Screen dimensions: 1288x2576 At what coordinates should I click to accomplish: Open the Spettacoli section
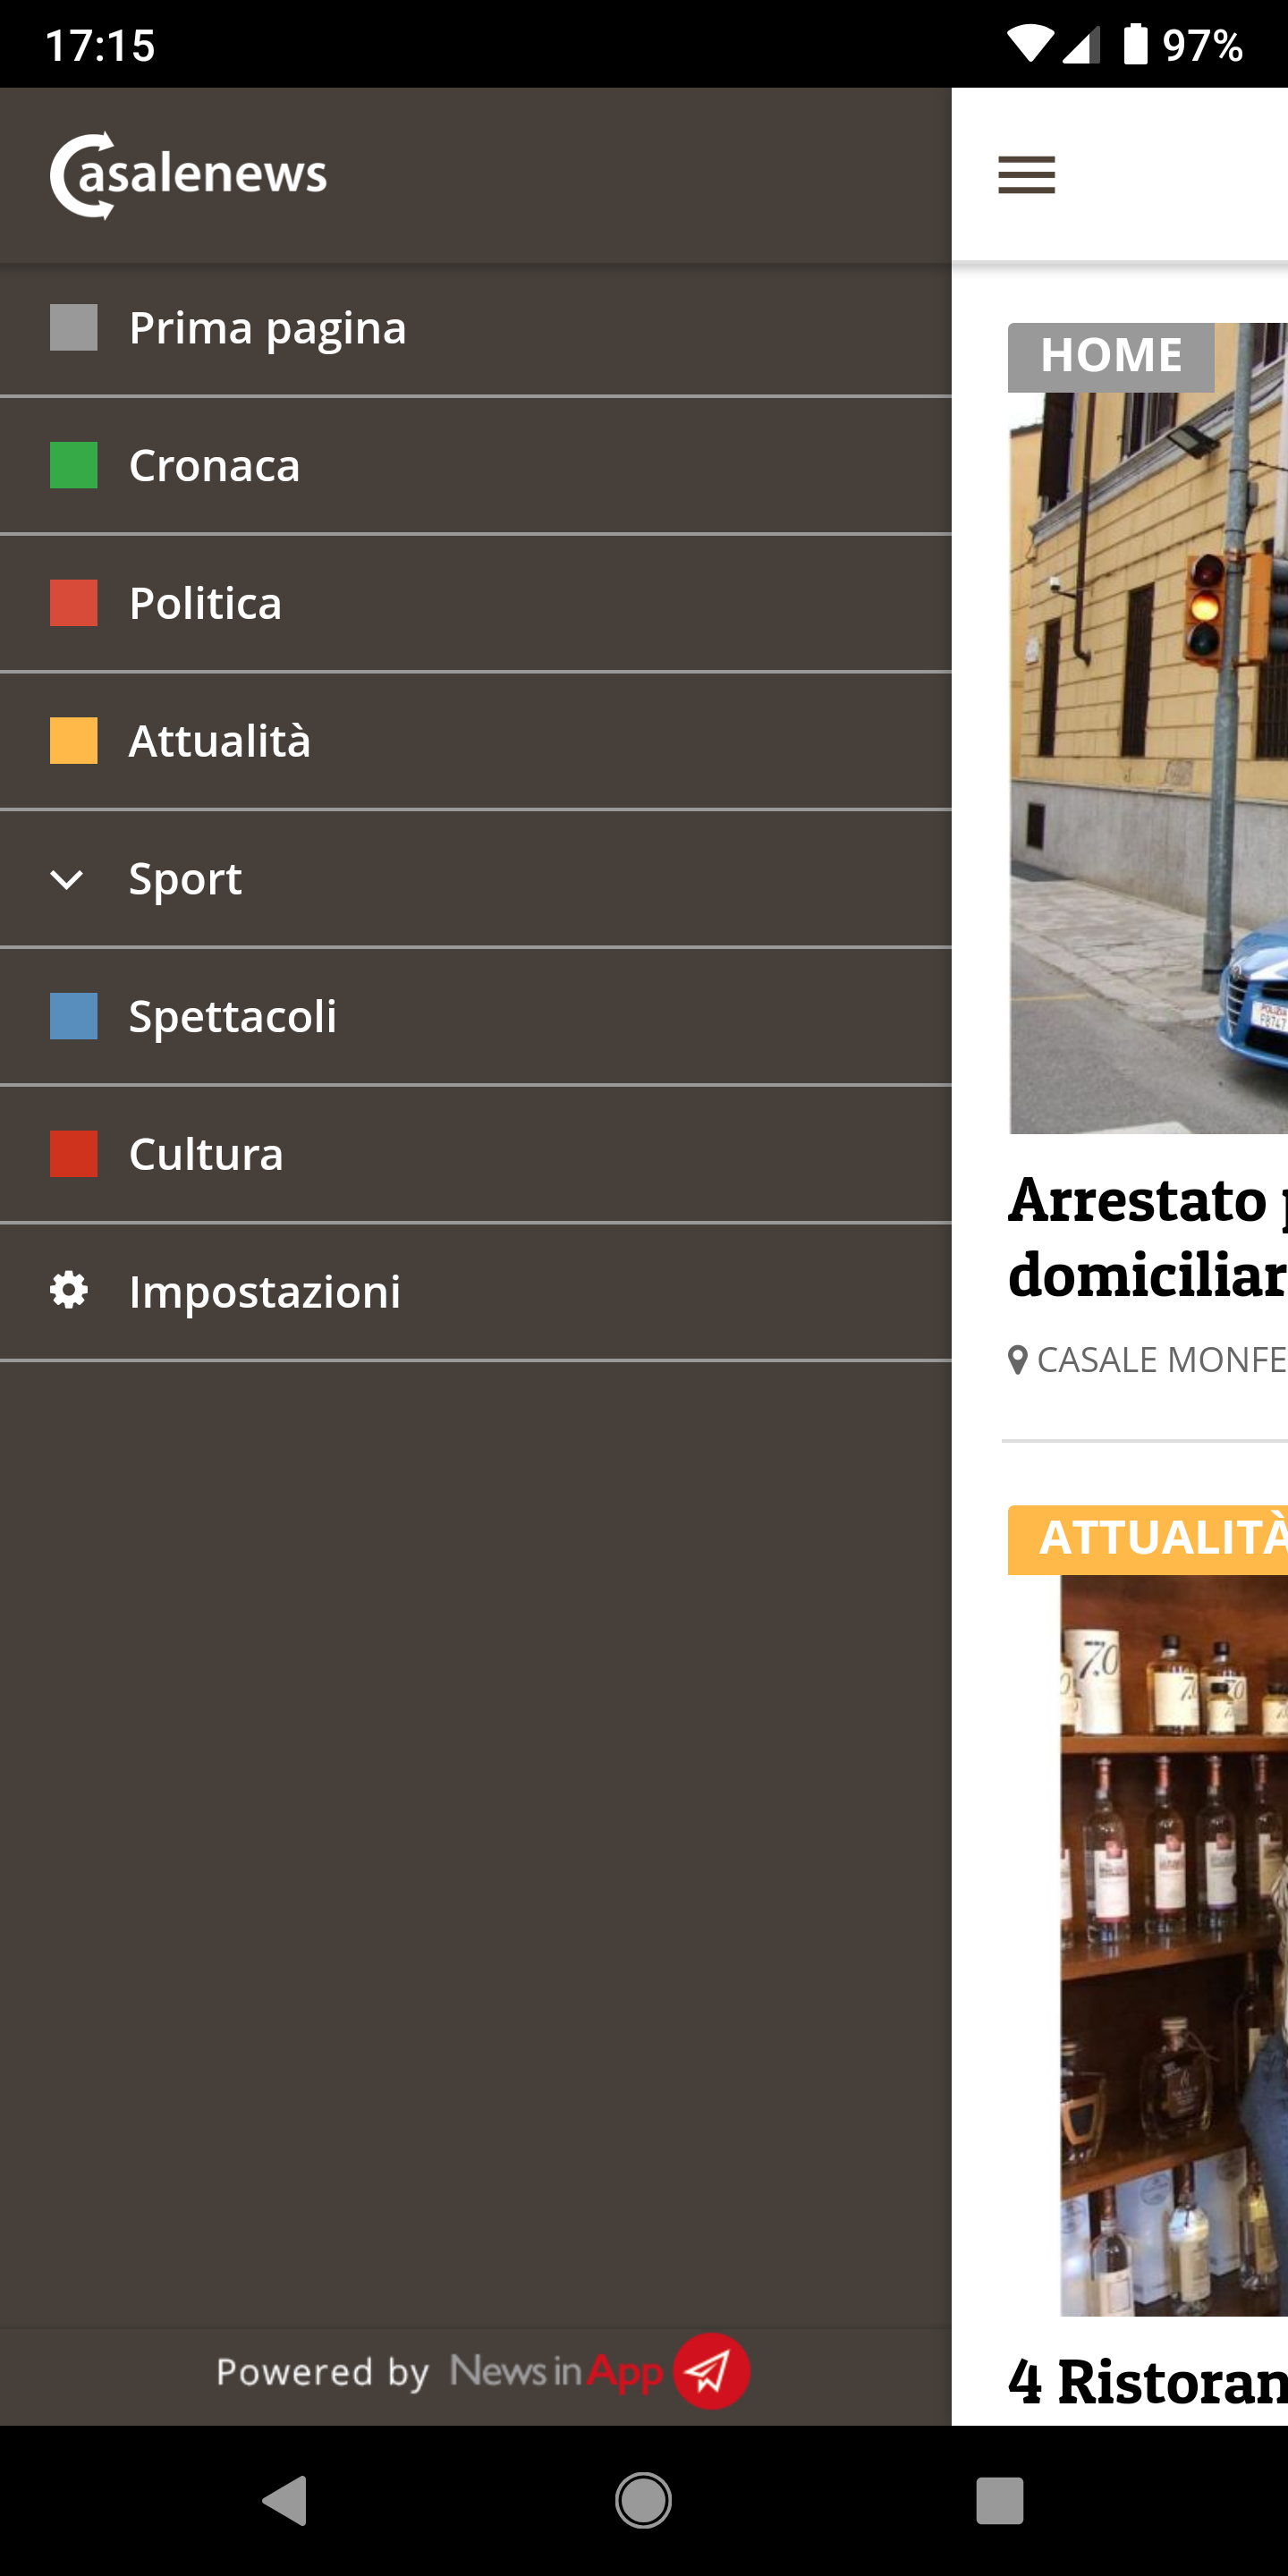475,1017
